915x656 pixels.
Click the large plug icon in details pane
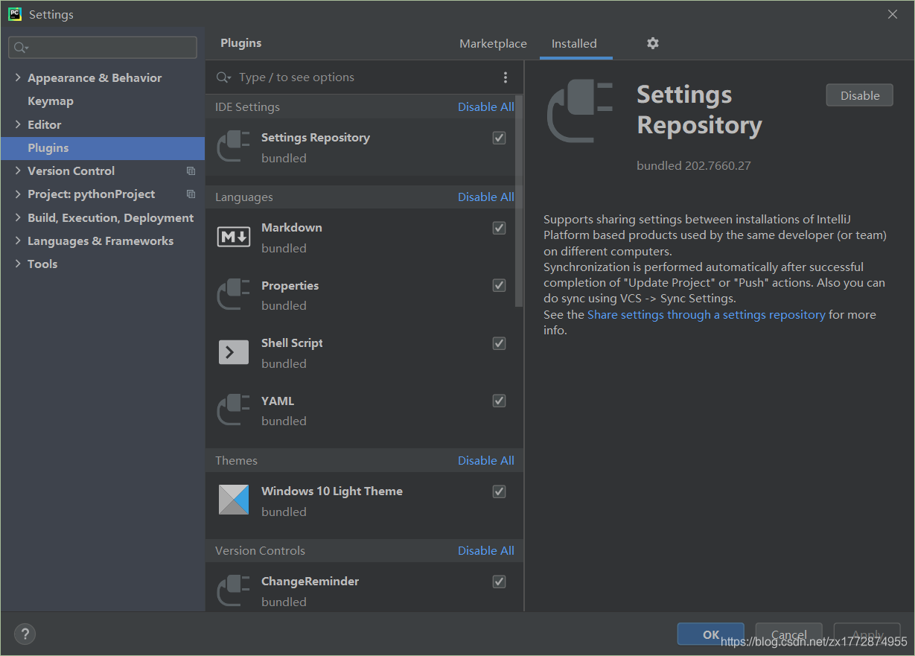click(580, 112)
